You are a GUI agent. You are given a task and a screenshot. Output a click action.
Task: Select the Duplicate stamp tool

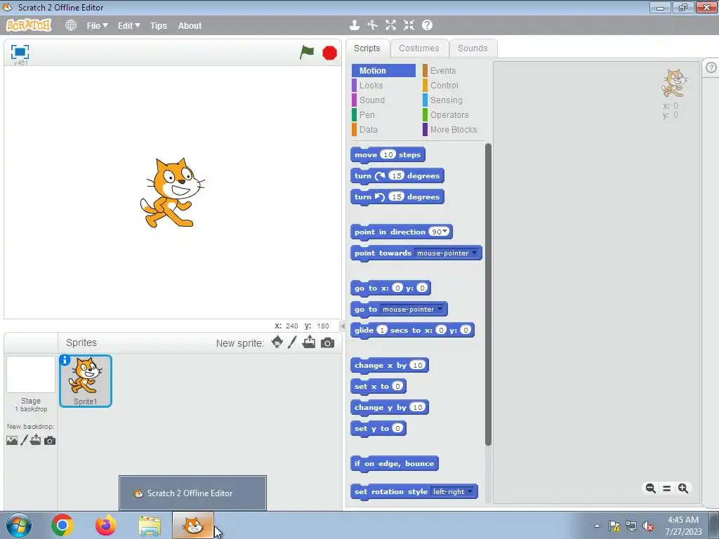pos(354,25)
